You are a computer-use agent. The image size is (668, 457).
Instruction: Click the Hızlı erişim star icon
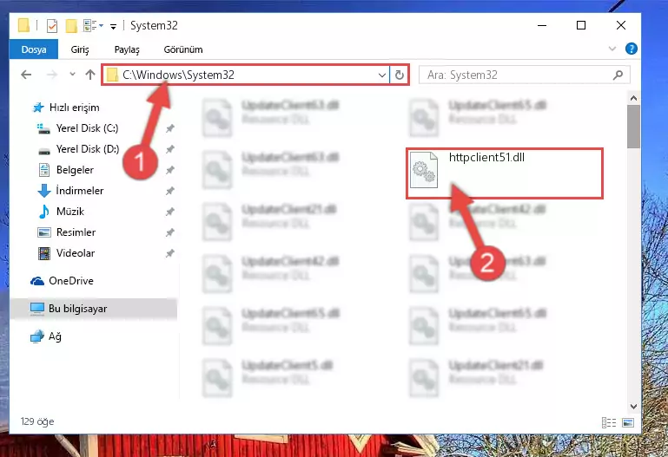[38, 108]
